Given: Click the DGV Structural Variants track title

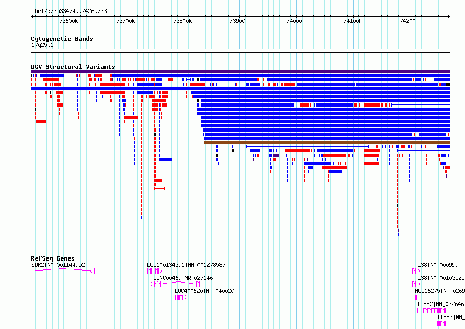Looking at the screenshot, I should click(x=73, y=67).
